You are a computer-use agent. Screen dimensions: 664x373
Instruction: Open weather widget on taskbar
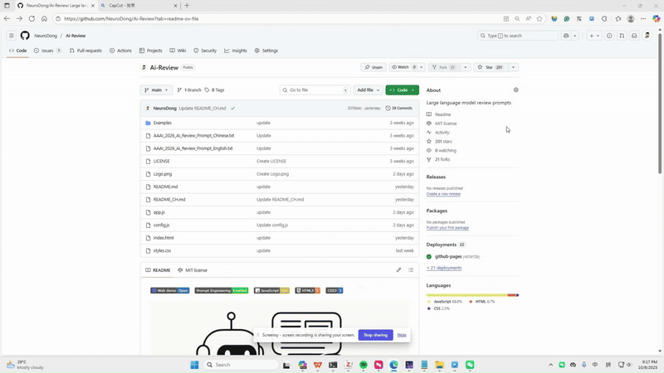tap(26, 365)
